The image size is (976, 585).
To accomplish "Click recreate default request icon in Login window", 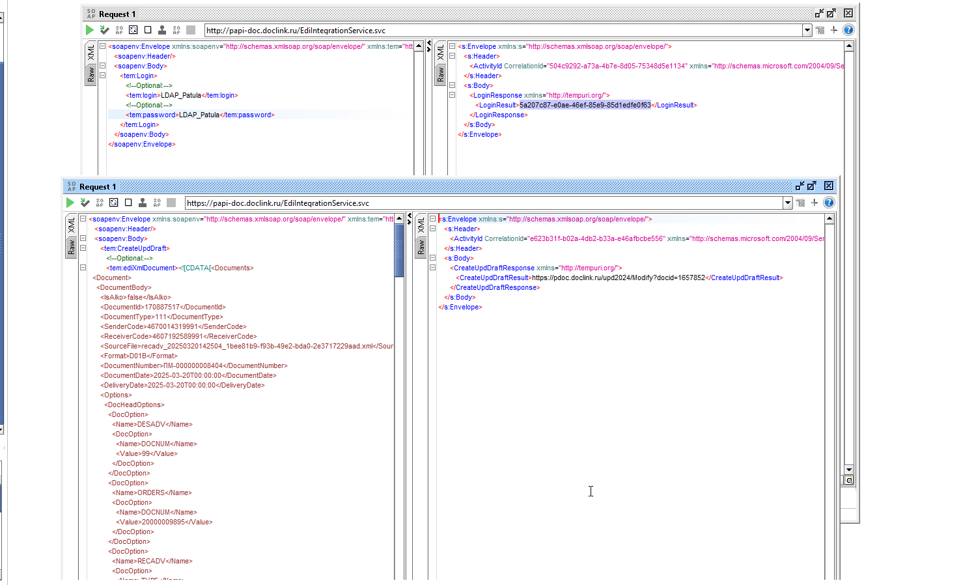I will (133, 30).
